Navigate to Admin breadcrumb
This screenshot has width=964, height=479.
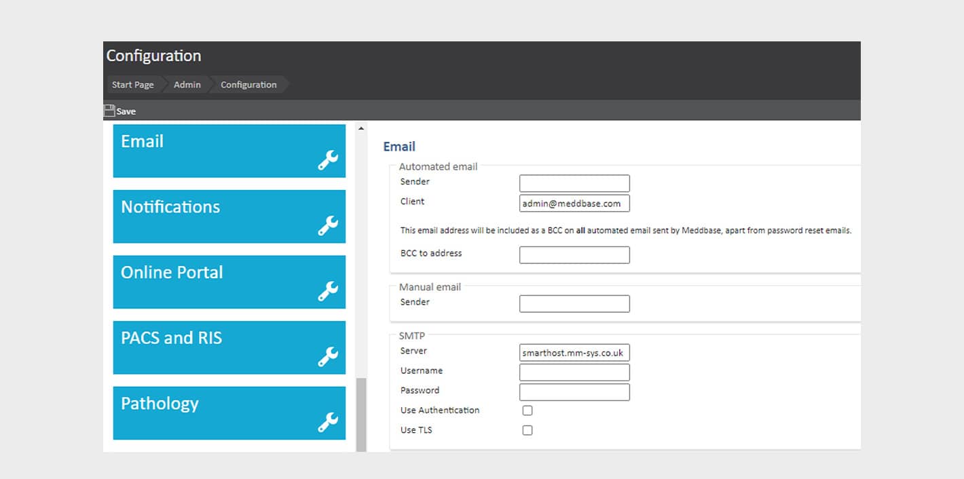(x=187, y=85)
